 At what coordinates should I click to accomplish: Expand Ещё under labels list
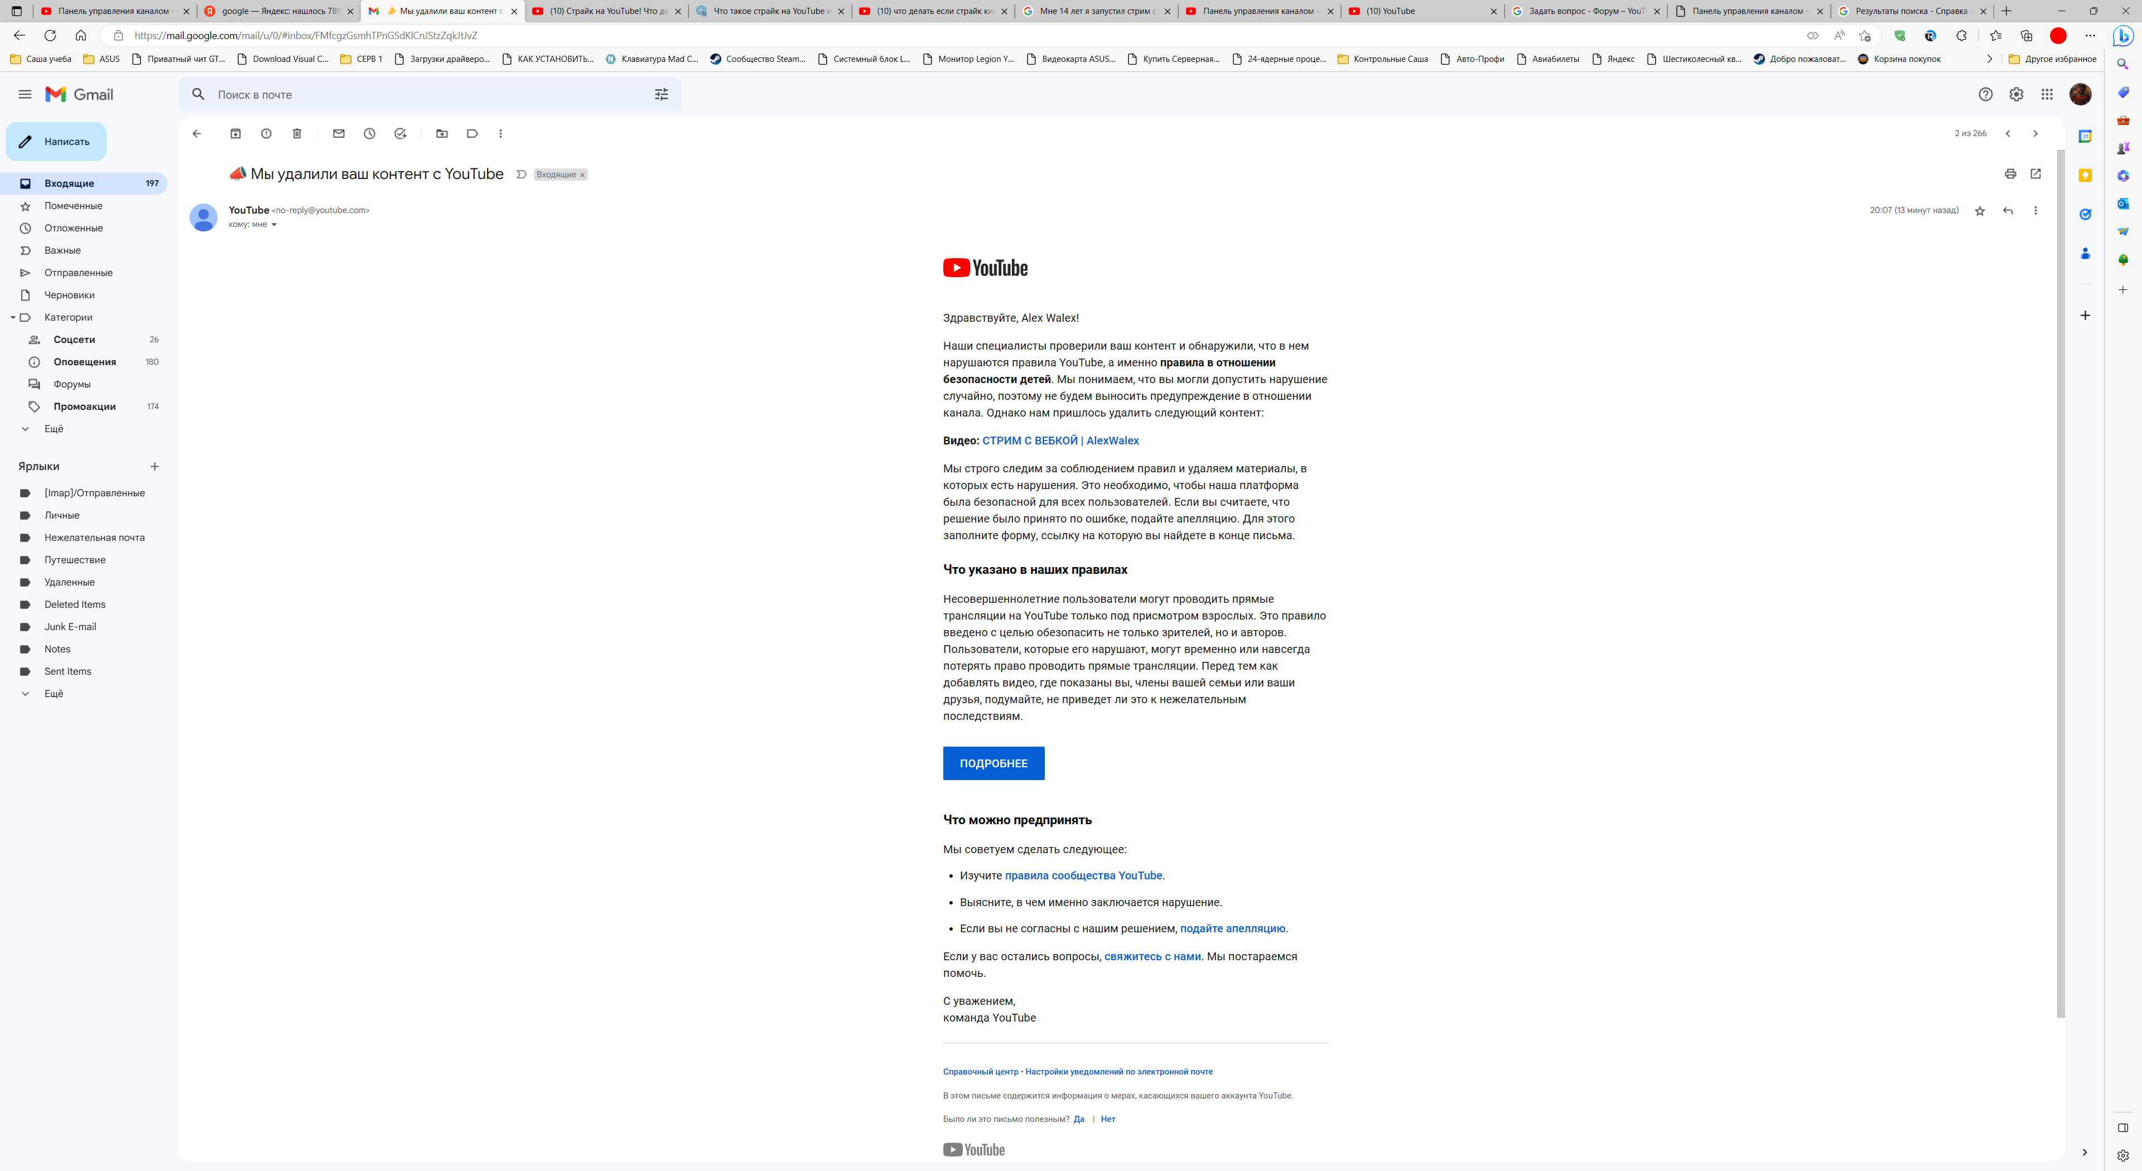tap(54, 694)
